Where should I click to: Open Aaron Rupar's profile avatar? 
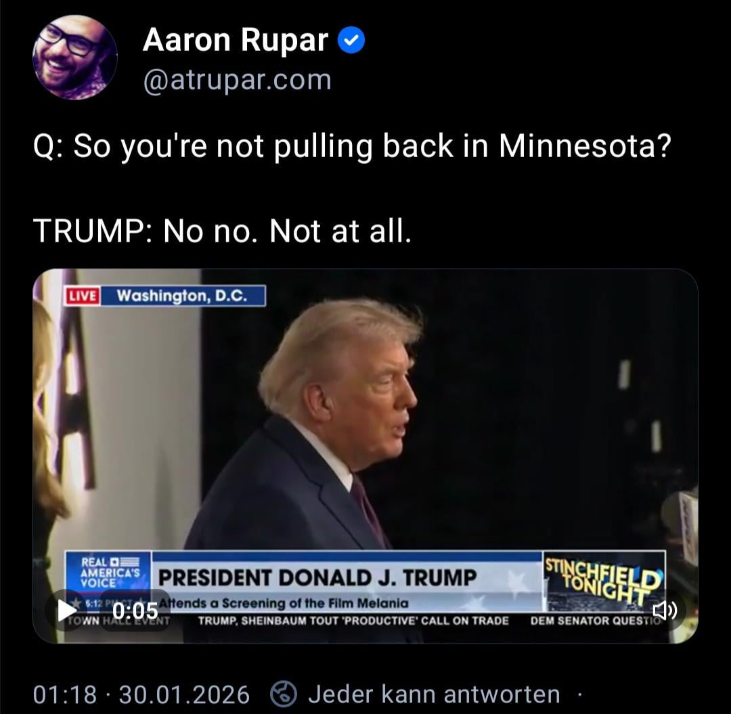[x=75, y=58]
